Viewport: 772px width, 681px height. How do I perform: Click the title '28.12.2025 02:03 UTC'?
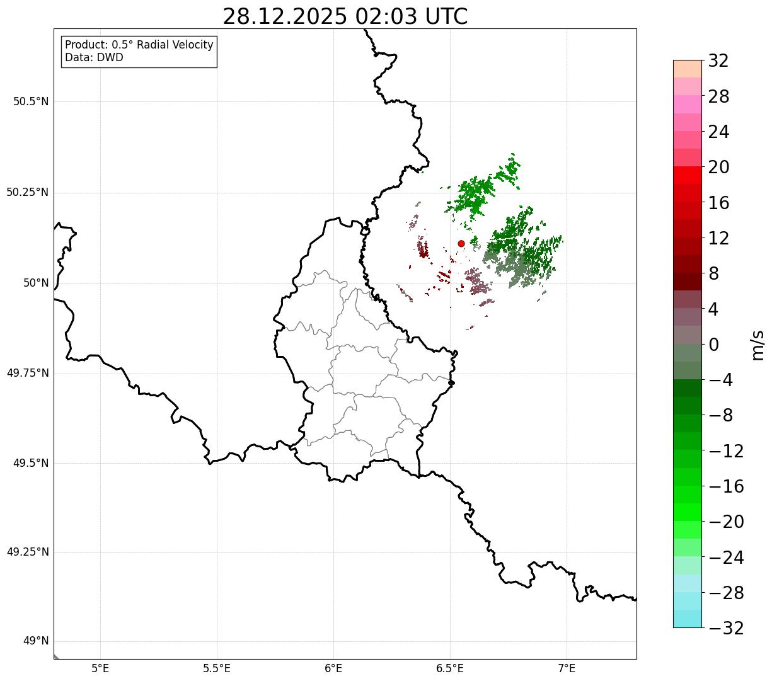pos(345,16)
